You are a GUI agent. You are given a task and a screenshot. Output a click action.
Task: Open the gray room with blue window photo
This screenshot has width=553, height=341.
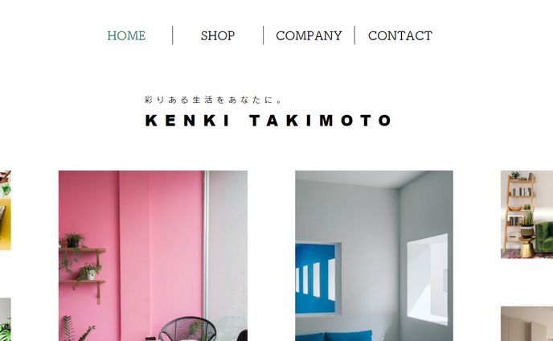(x=375, y=256)
